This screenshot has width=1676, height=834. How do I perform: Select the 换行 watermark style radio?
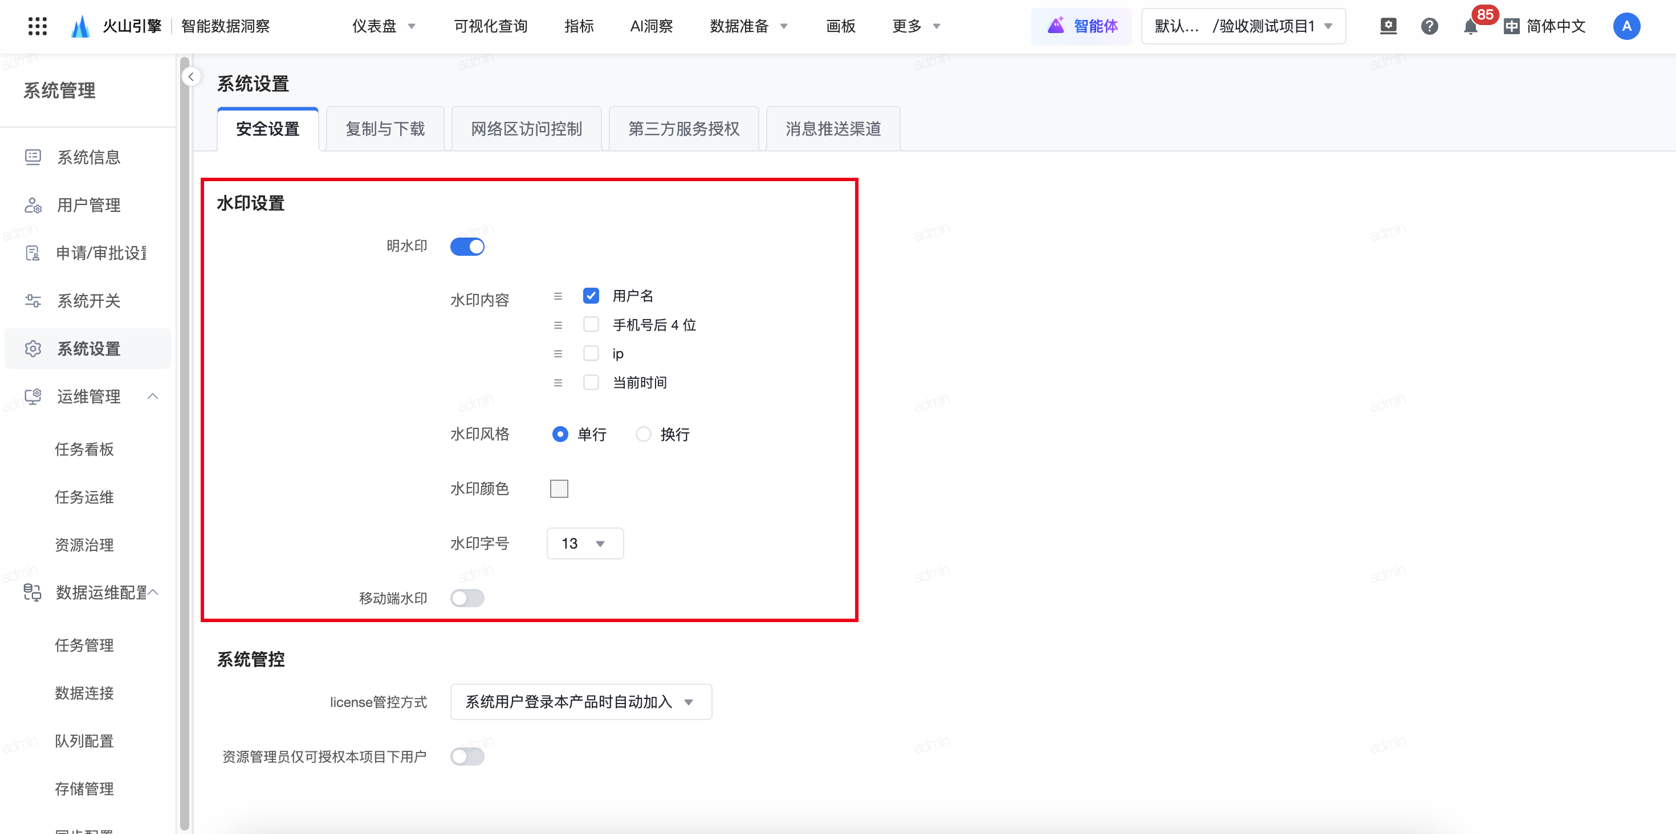point(644,434)
